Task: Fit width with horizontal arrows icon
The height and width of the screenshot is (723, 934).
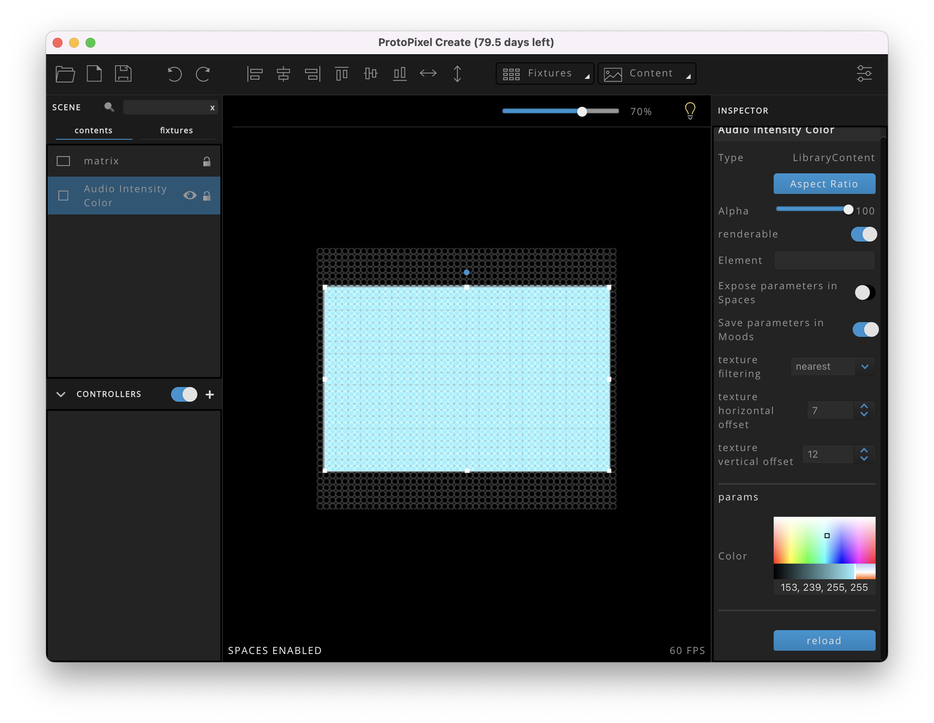Action: click(x=428, y=74)
